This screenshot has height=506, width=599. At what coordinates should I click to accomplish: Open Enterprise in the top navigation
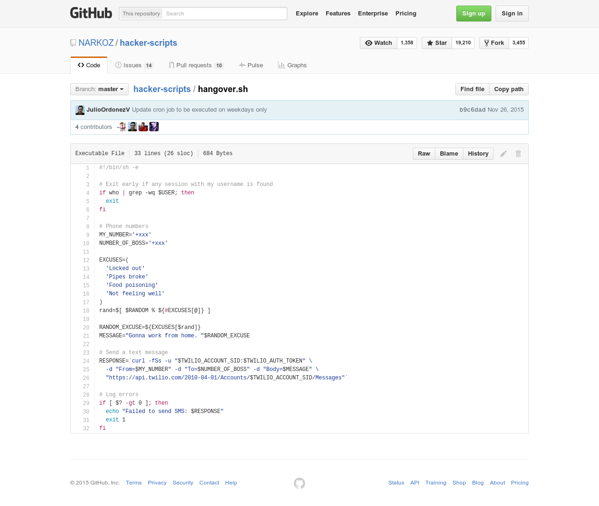373,14
